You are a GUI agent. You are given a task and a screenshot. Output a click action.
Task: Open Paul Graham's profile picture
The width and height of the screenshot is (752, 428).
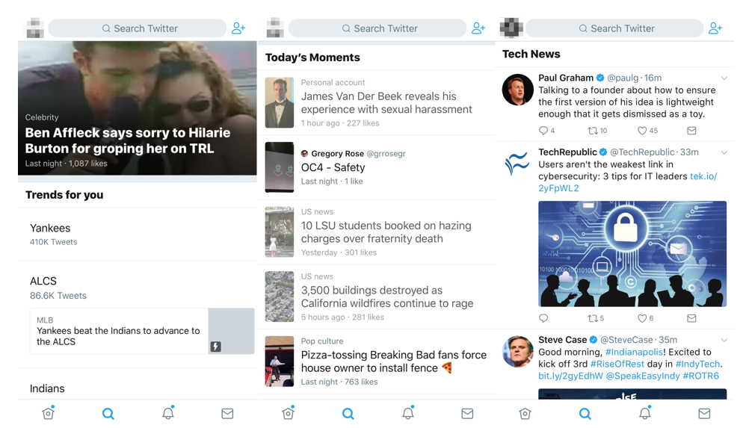(518, 90)
